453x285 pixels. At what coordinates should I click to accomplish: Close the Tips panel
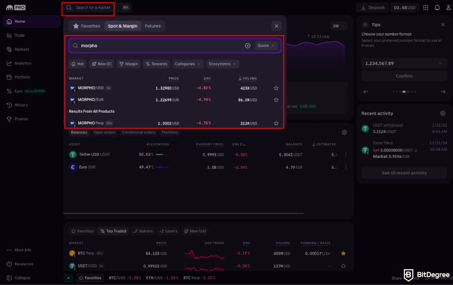coord(443,25)
